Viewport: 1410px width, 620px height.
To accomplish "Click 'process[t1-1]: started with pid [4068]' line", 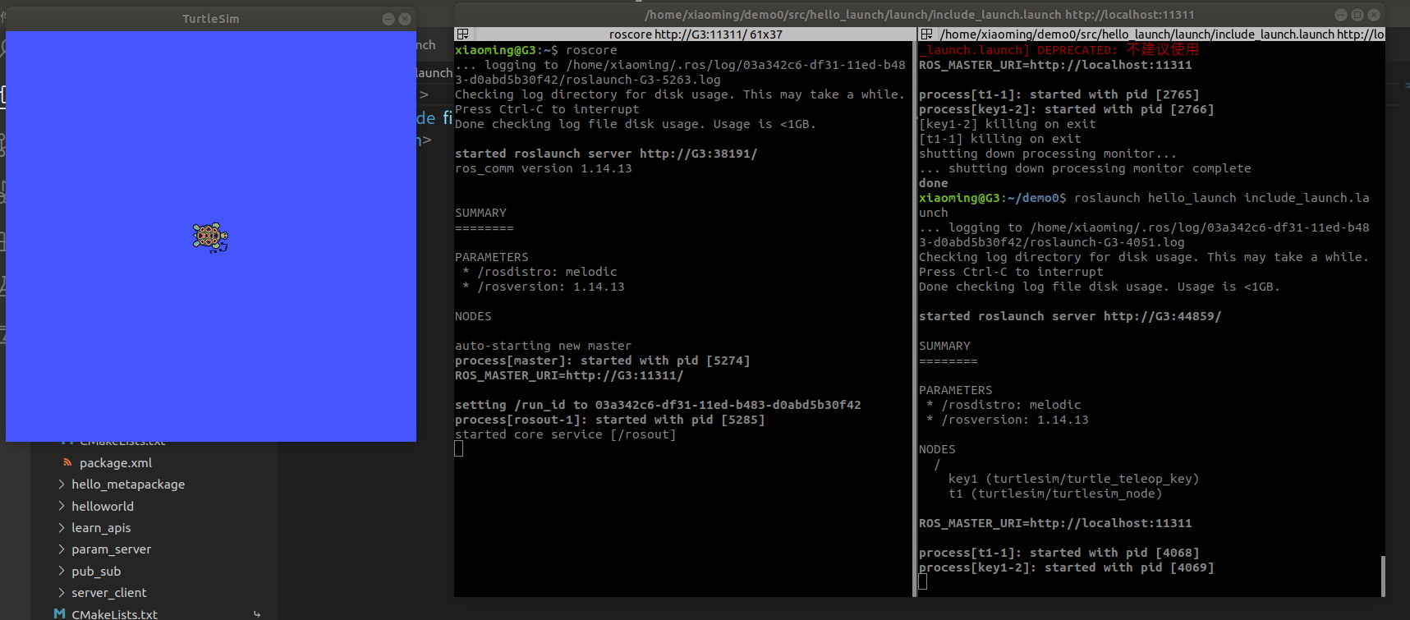I will pyautogui.click(x=1059, y=553).
